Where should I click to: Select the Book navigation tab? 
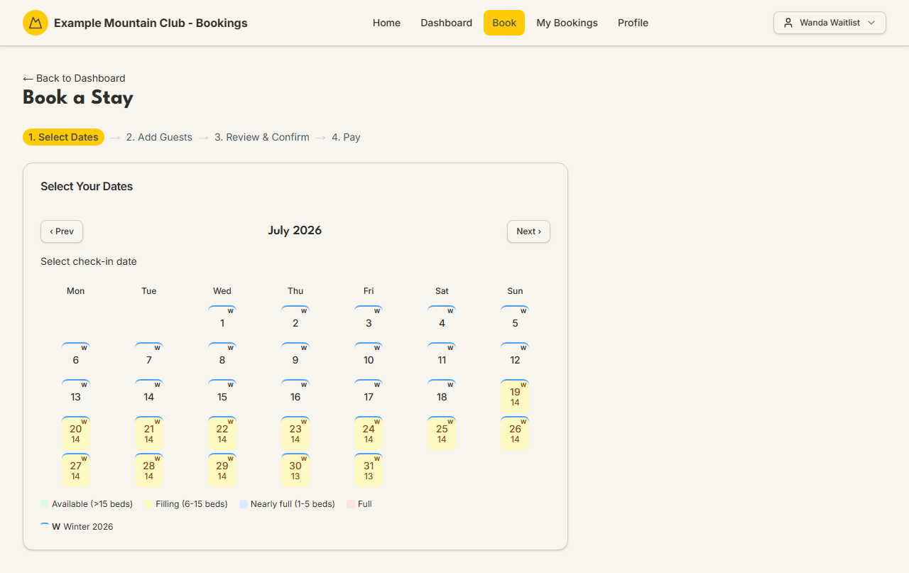coord(504,23)
